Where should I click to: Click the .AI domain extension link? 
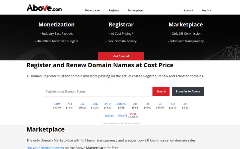[x=160, y=104]
